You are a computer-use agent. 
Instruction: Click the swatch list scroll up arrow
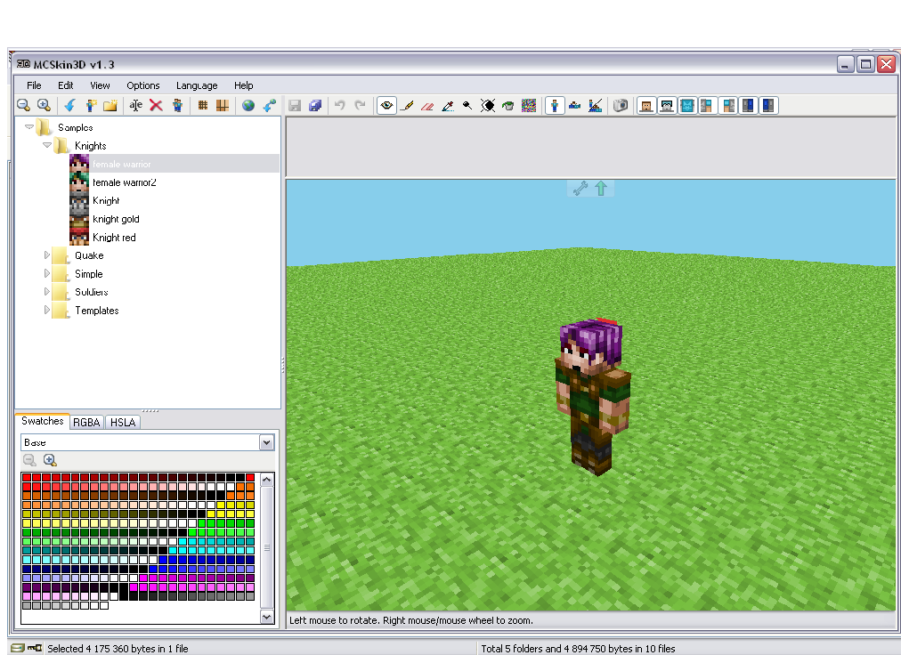click(266, 479)
